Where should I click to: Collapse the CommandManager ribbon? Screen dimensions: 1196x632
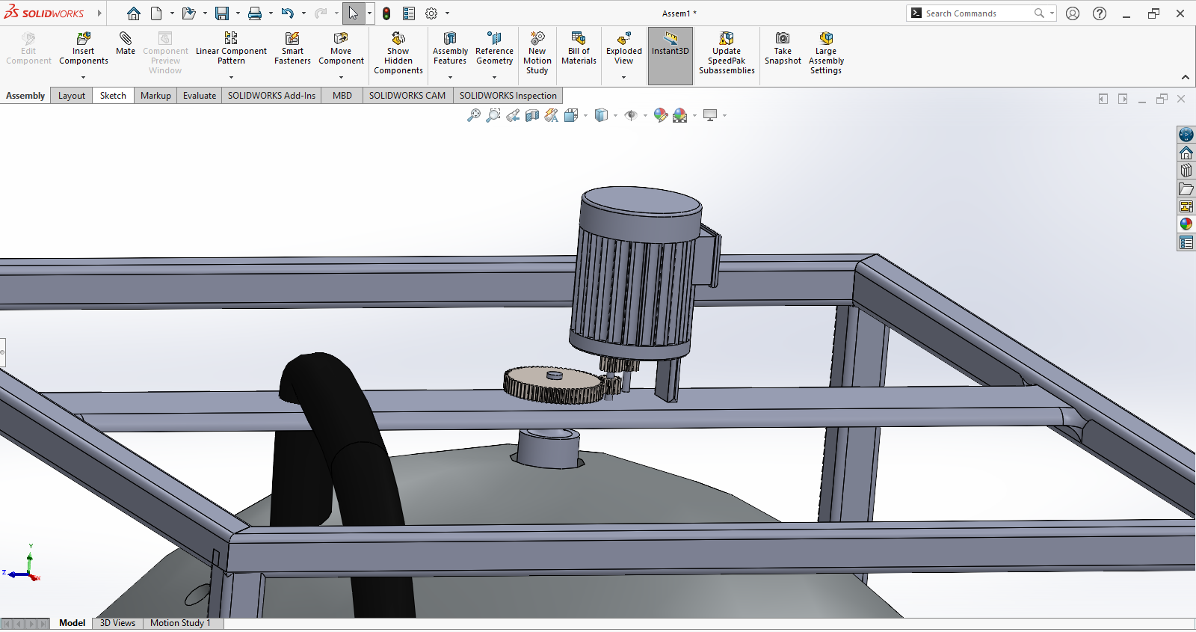point(1186,77)
